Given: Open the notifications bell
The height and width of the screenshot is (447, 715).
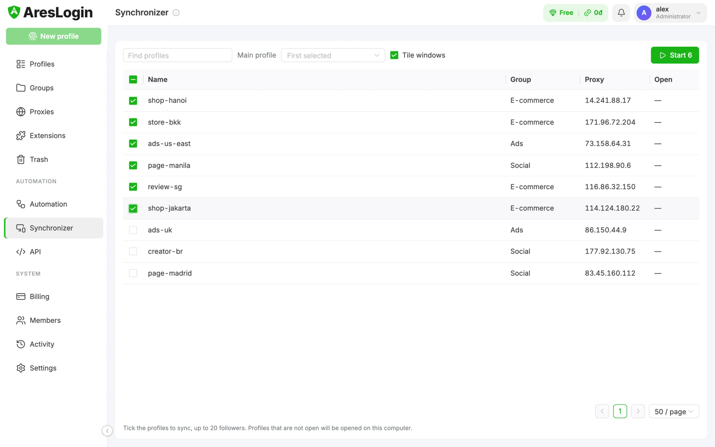Looking at the screenshot, I should (x=621, y=13).
